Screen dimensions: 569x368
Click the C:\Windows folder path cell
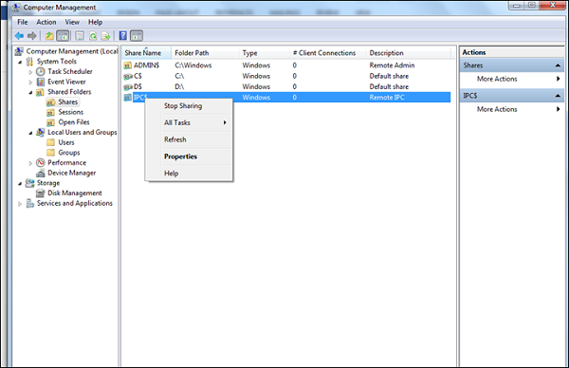tap(193, 65)
